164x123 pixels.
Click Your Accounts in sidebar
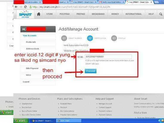[x=30, y=36]
